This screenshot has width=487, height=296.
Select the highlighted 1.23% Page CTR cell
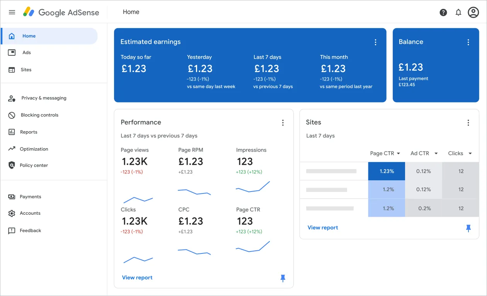click(x=387, y=171)
